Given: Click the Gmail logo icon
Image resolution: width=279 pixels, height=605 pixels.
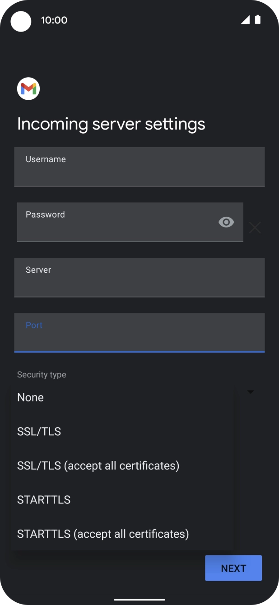Looking at the screenshot, I should 28,88.
